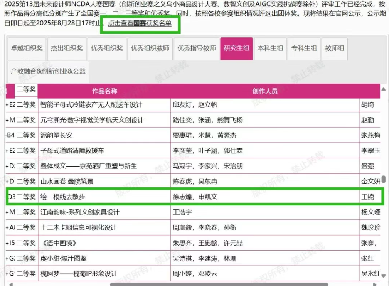Select the 教师组 tab

pyautogui.click(x=334, y=49)
